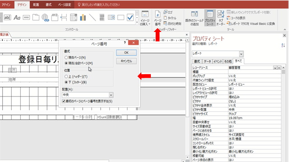Open タブオーダー settings
Viewport: 289px width, 162px height.
pyautogui.click(x=221, y=18)
